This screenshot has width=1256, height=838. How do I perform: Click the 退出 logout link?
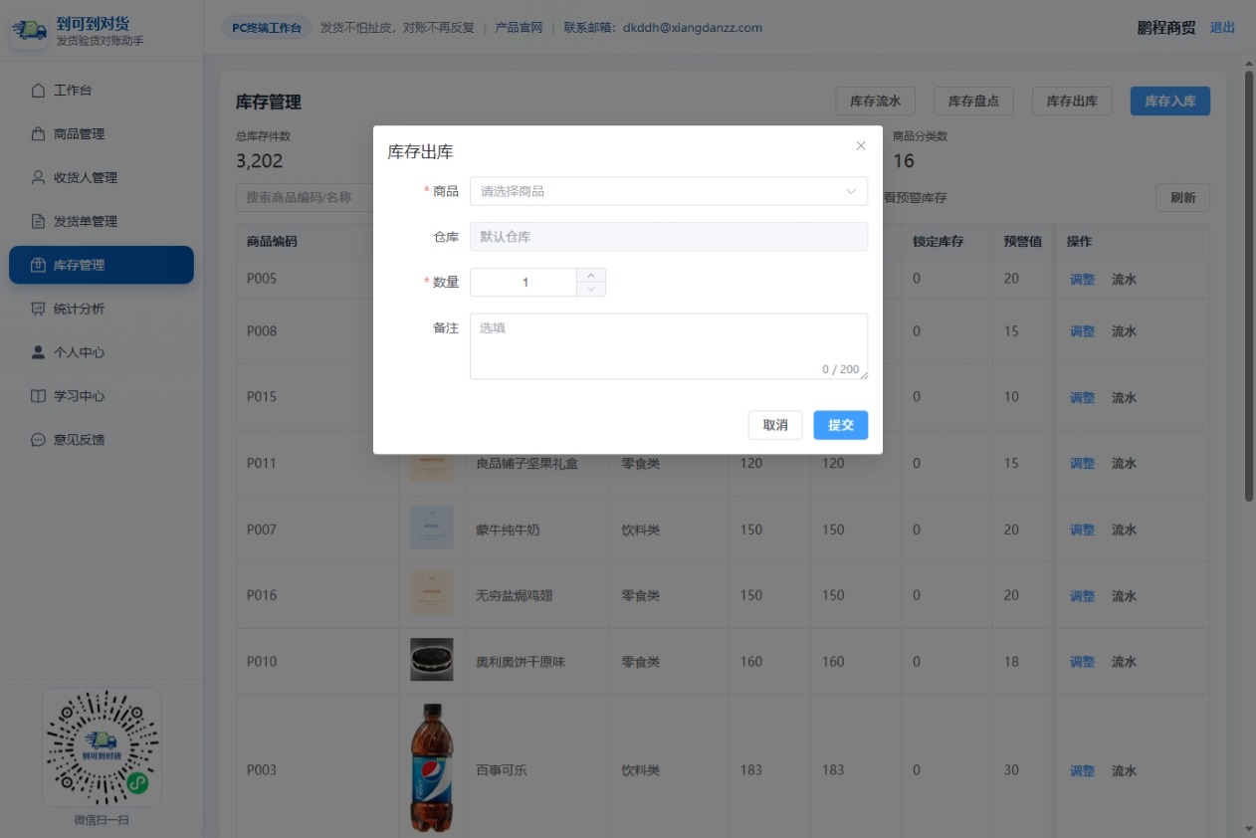tap(1222, 28)
